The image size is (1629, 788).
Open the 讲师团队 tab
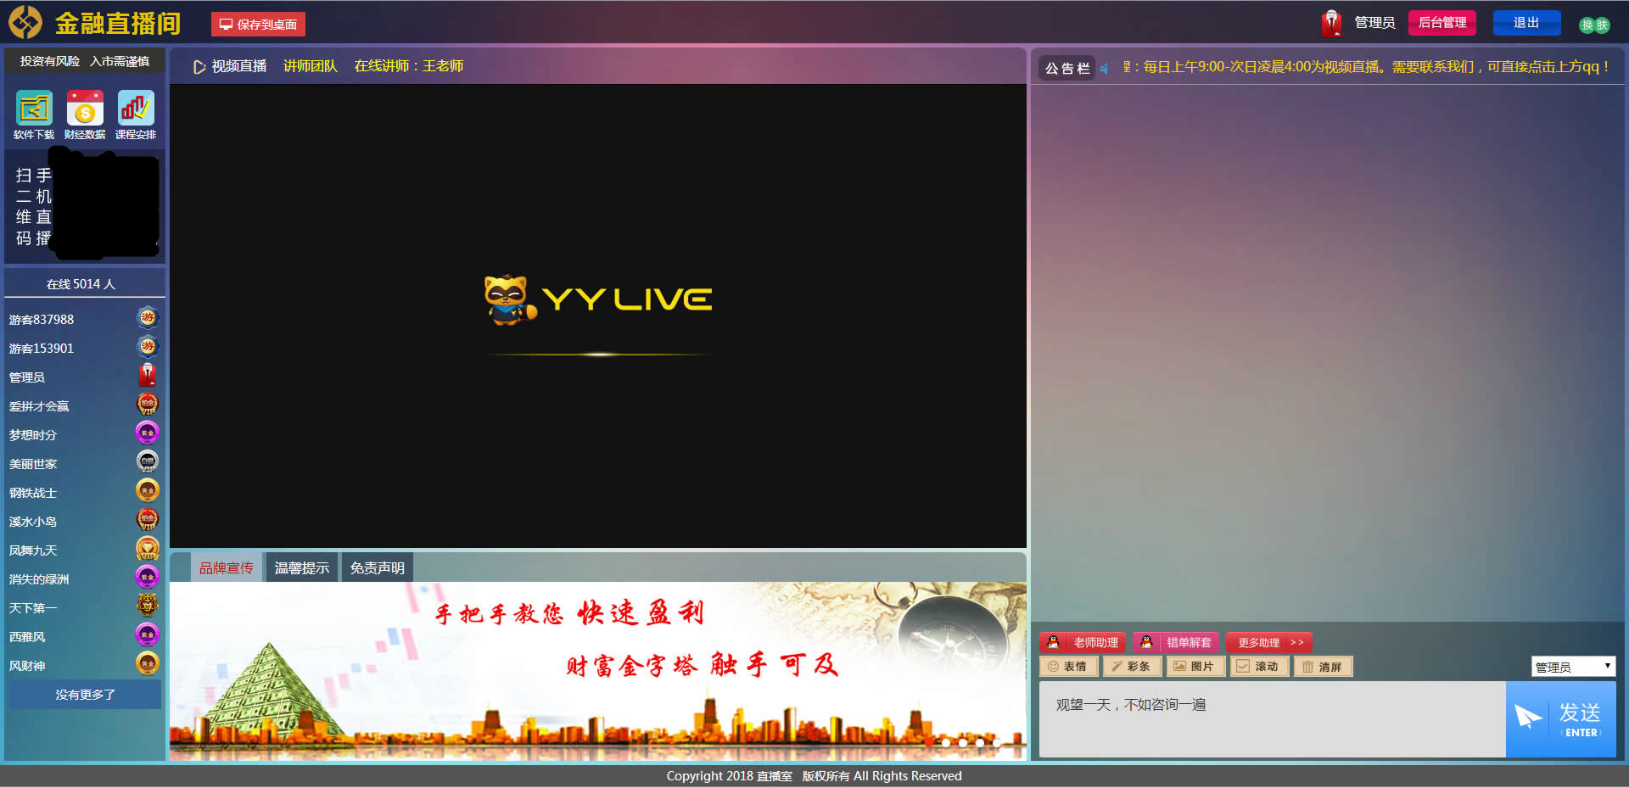pos(311,66)
